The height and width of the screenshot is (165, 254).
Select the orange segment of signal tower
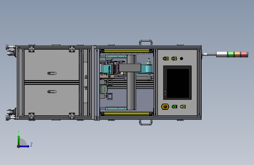click(x=237, y=54)
